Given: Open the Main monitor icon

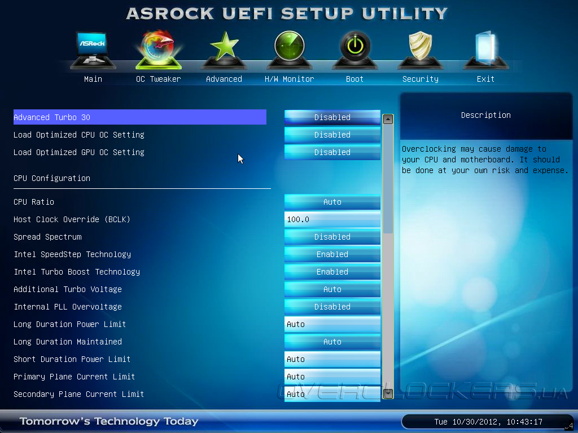Looking at the screenshot, I should (x=93, y=50).
